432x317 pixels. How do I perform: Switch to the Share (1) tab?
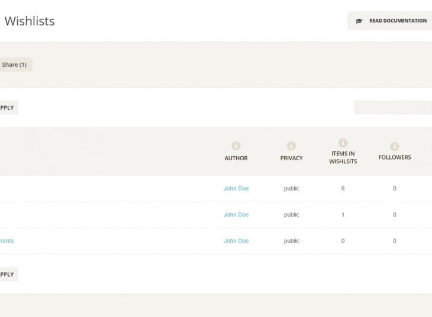14,64
